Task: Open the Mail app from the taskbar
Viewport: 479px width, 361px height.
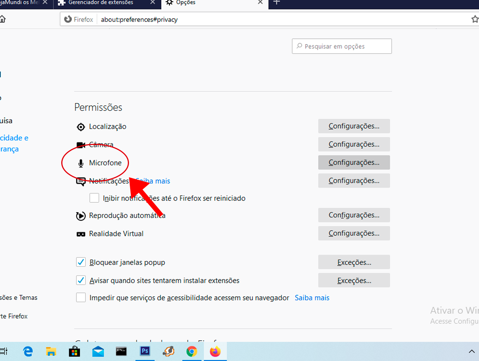Action: coord(98,351)
